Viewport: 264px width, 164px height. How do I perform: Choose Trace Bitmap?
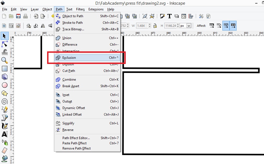(x=87, y=29)
